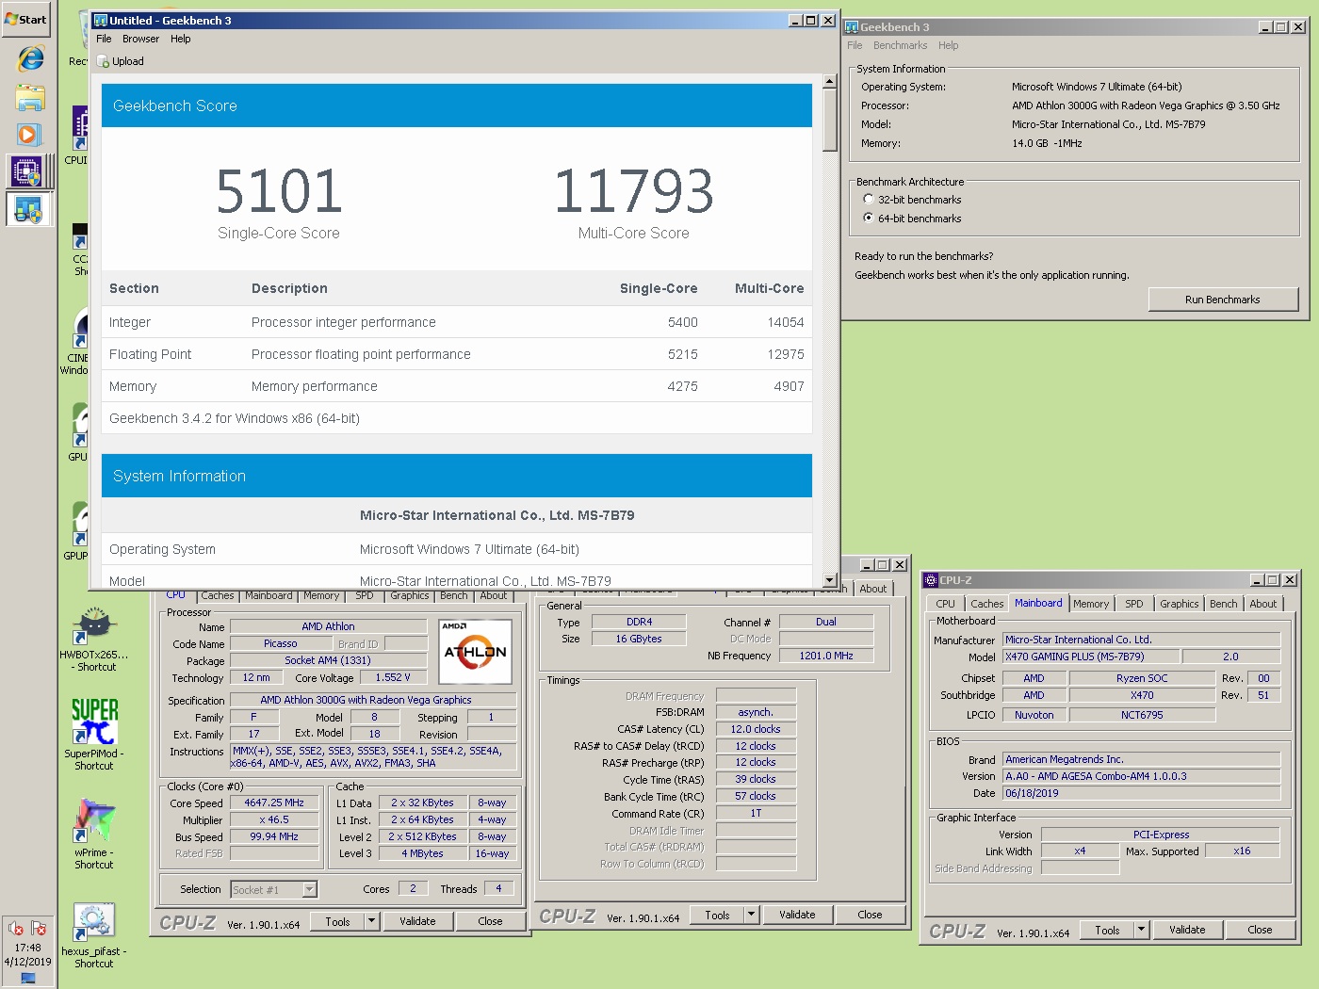Screen dimensions: 1319x989
Task: Switch to Caches tab in right CPU-Z window
Action: (986, 604)
